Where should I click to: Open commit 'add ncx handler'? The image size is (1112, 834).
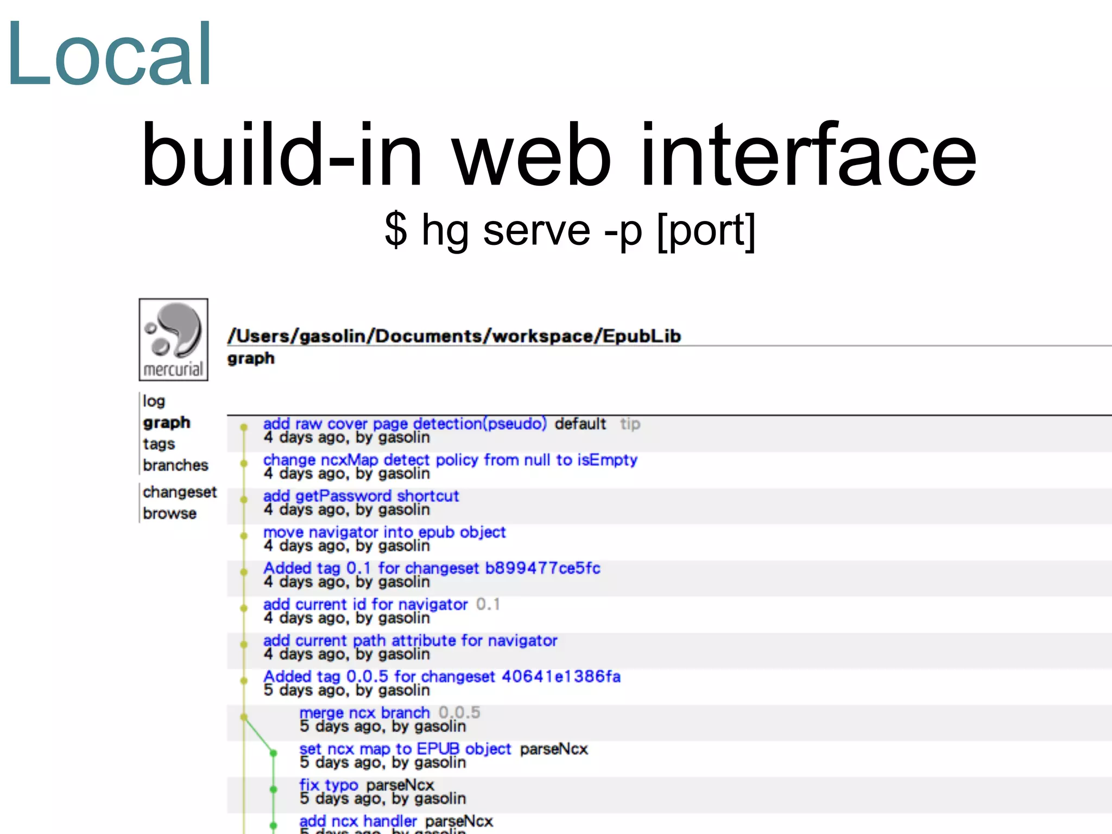358,821
